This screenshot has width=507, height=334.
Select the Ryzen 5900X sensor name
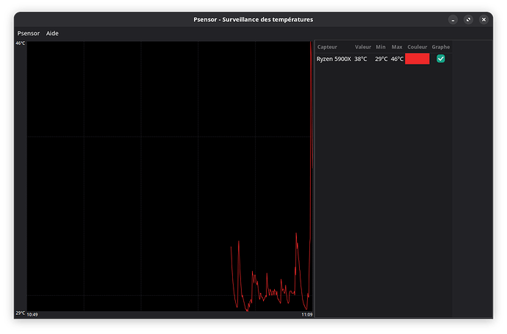[x=334, y=59]
